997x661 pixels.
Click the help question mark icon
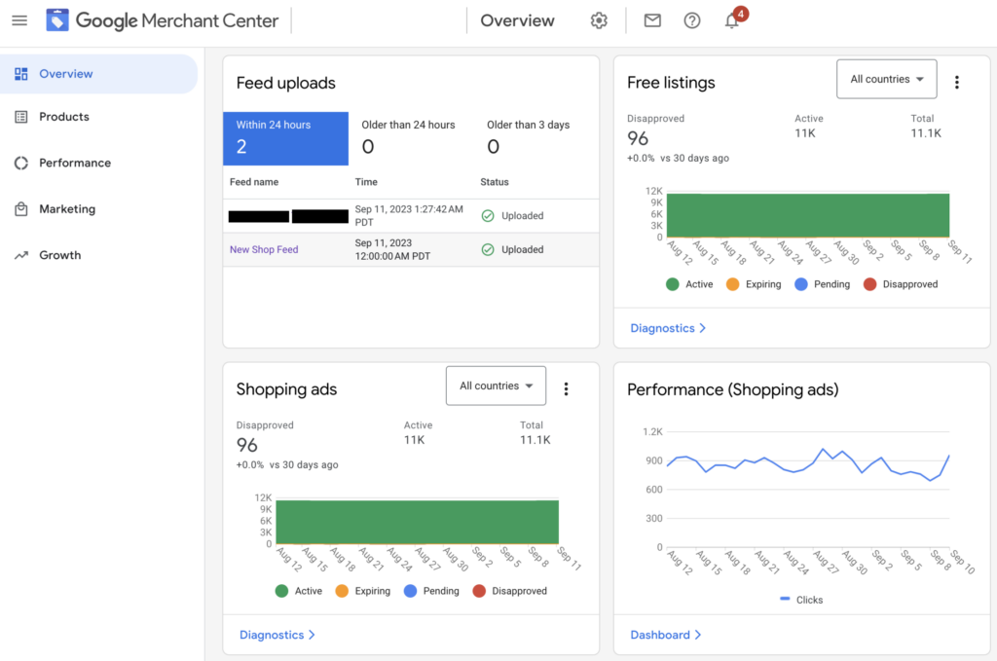pos(692,20)
